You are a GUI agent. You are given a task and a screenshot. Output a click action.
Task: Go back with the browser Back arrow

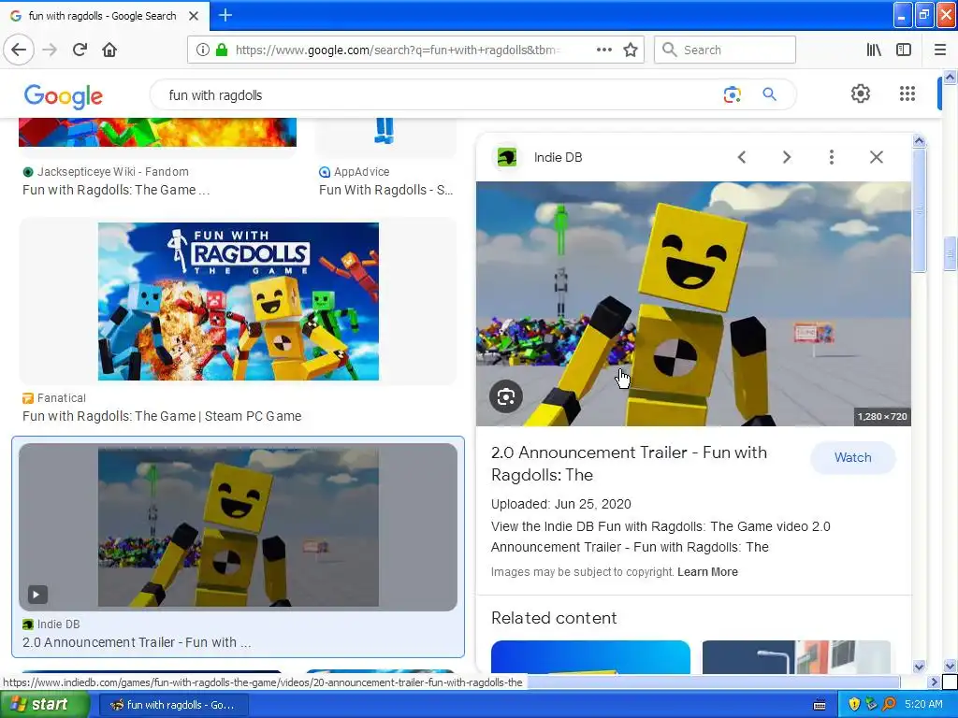(x=19, y=50)
